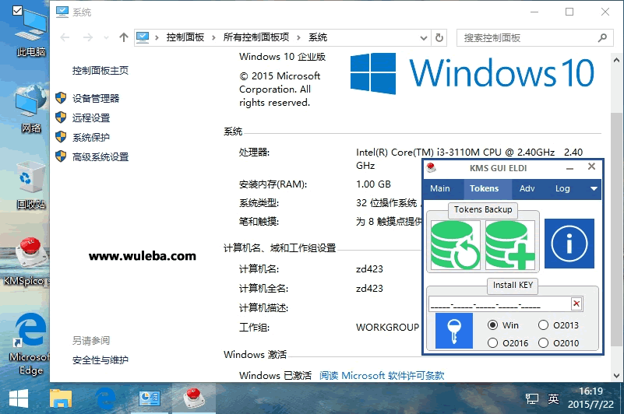The width and height of the screenshot is (624, 414).
Task: Click the blue key install button
Action: (x=454, y=331)
